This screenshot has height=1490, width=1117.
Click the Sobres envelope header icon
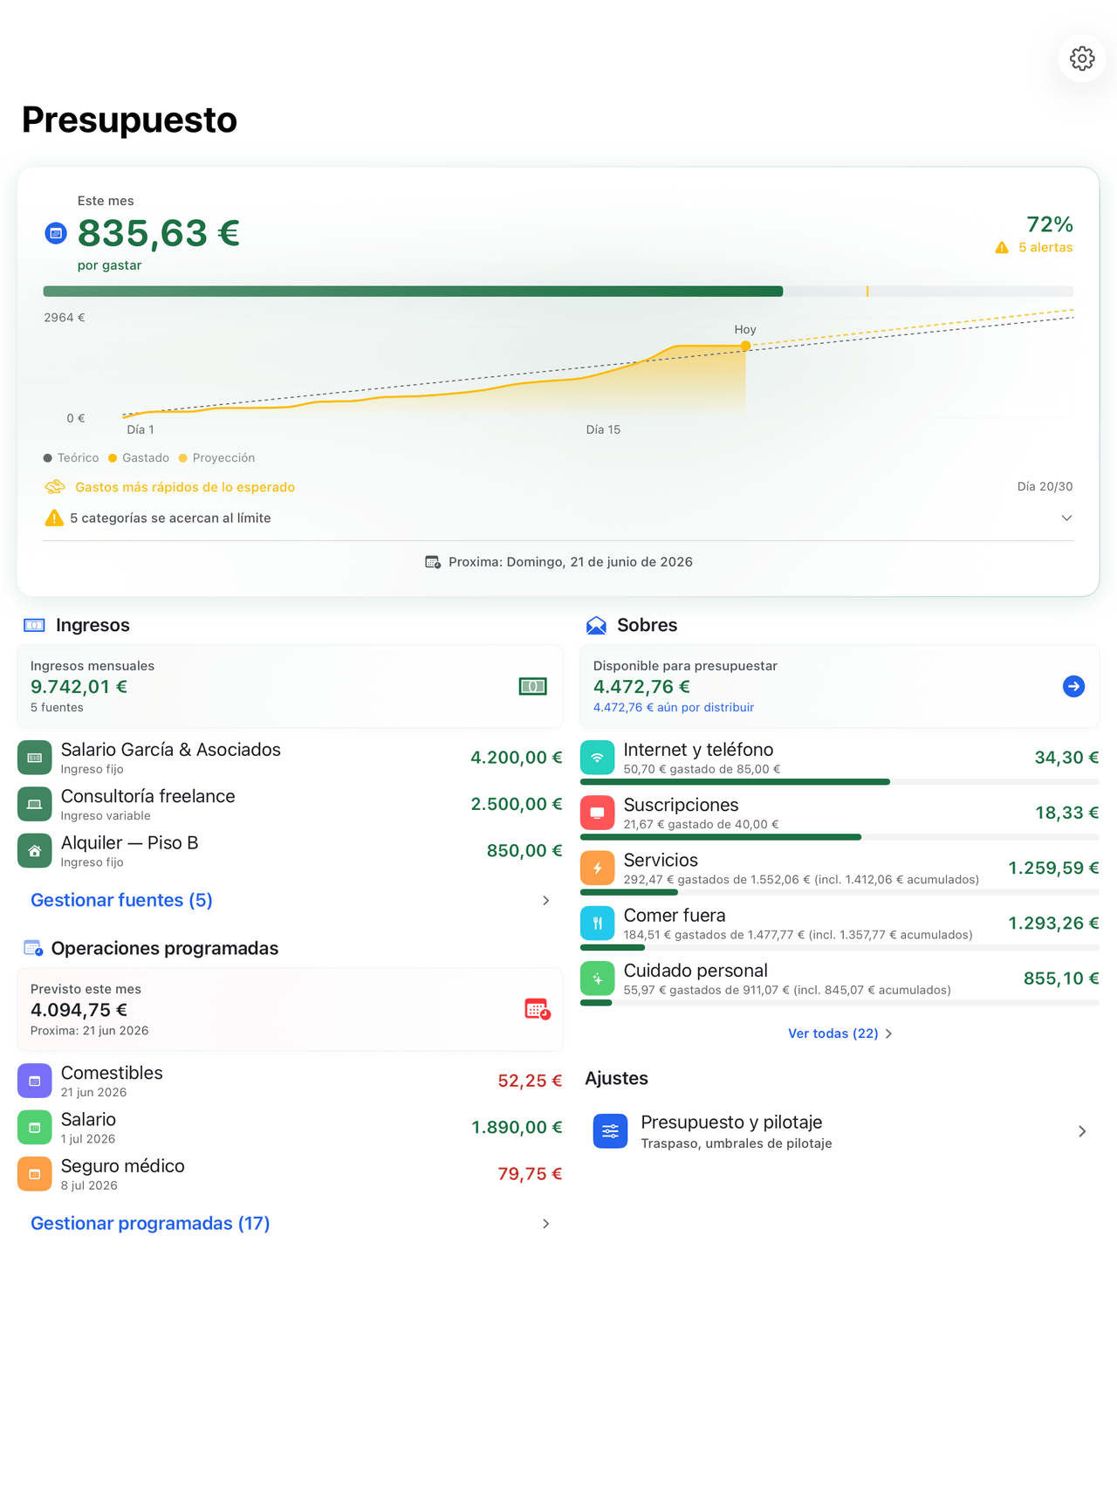(596, 625)
